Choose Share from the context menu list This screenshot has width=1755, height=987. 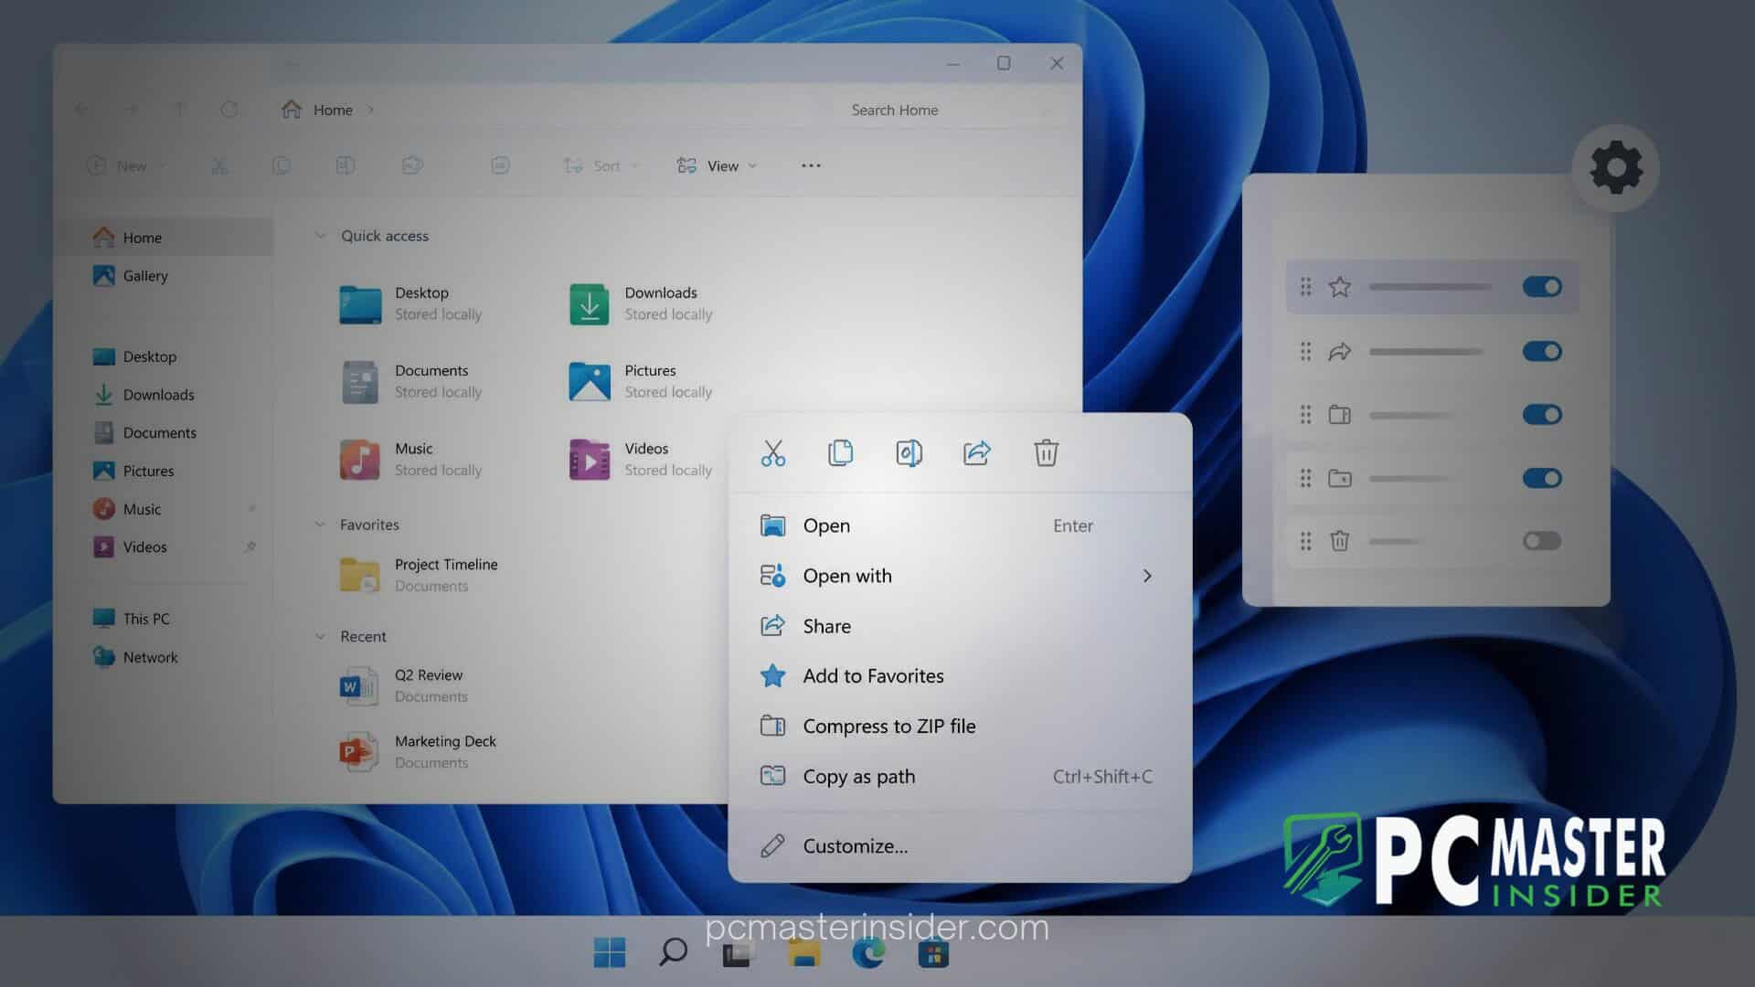click(x=960, y=626)
